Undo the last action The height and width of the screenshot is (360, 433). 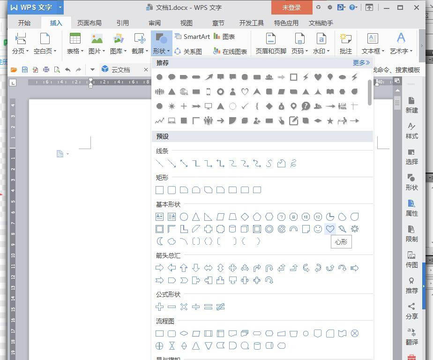point(67,70)
